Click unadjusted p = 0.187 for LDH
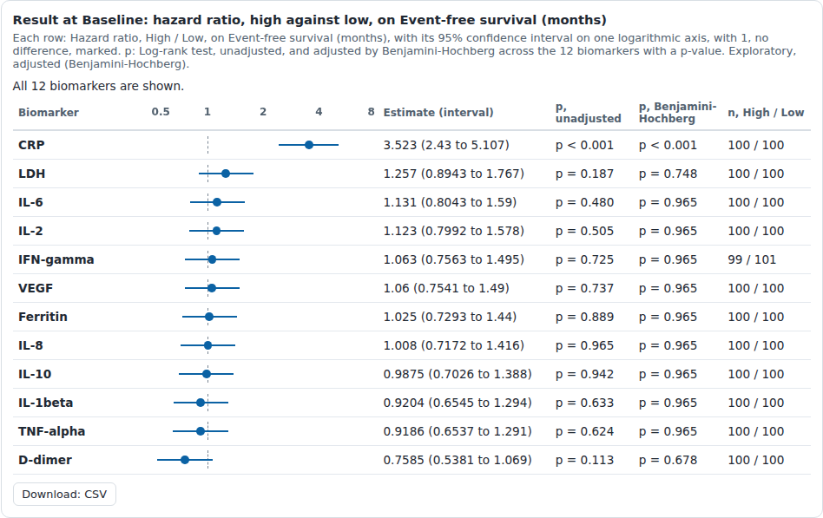The height and width of the screenshot is (518, 823). tap(584, 174)
